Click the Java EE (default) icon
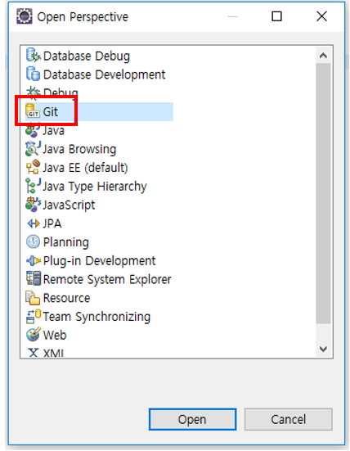Viewport: 350px width, 451px height. (x=33, y=167)
